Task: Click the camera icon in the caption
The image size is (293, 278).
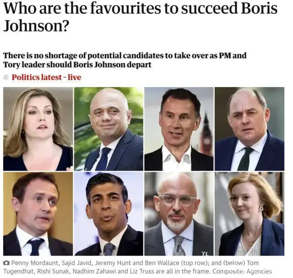Action: (x=6, y=263)
